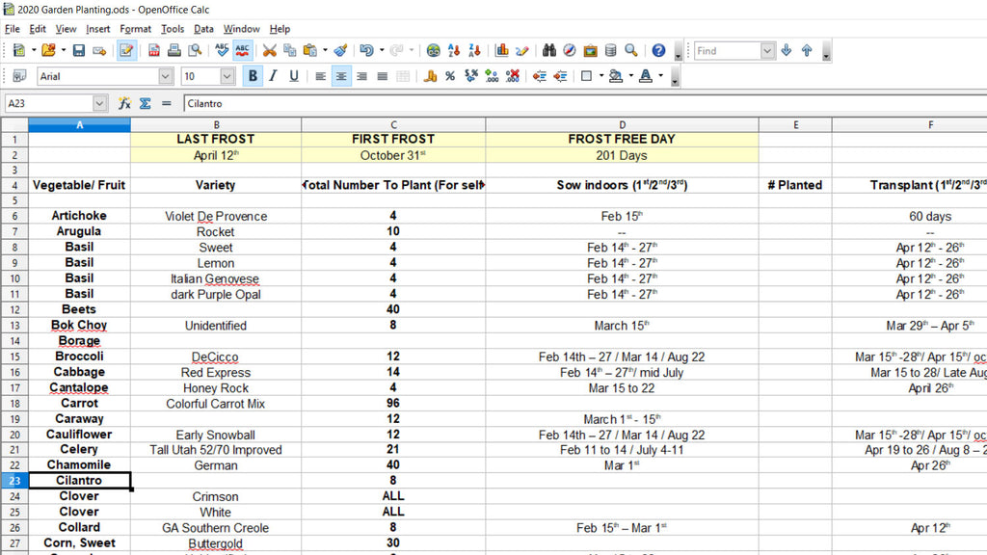Expand Borders dropdown arrow
Viewport: 987px width, 555px height.
point(601,76)
